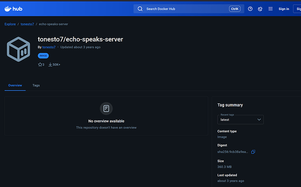Toggle dark and light theme

(x=260, y=9)
